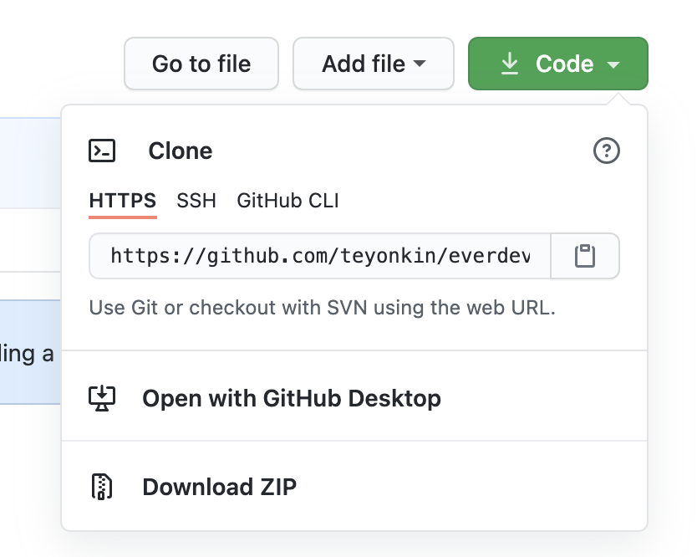Click the terminal icon beside Clone
The width and height of the screenshot is (697, 557).
[x=102, y=151]
